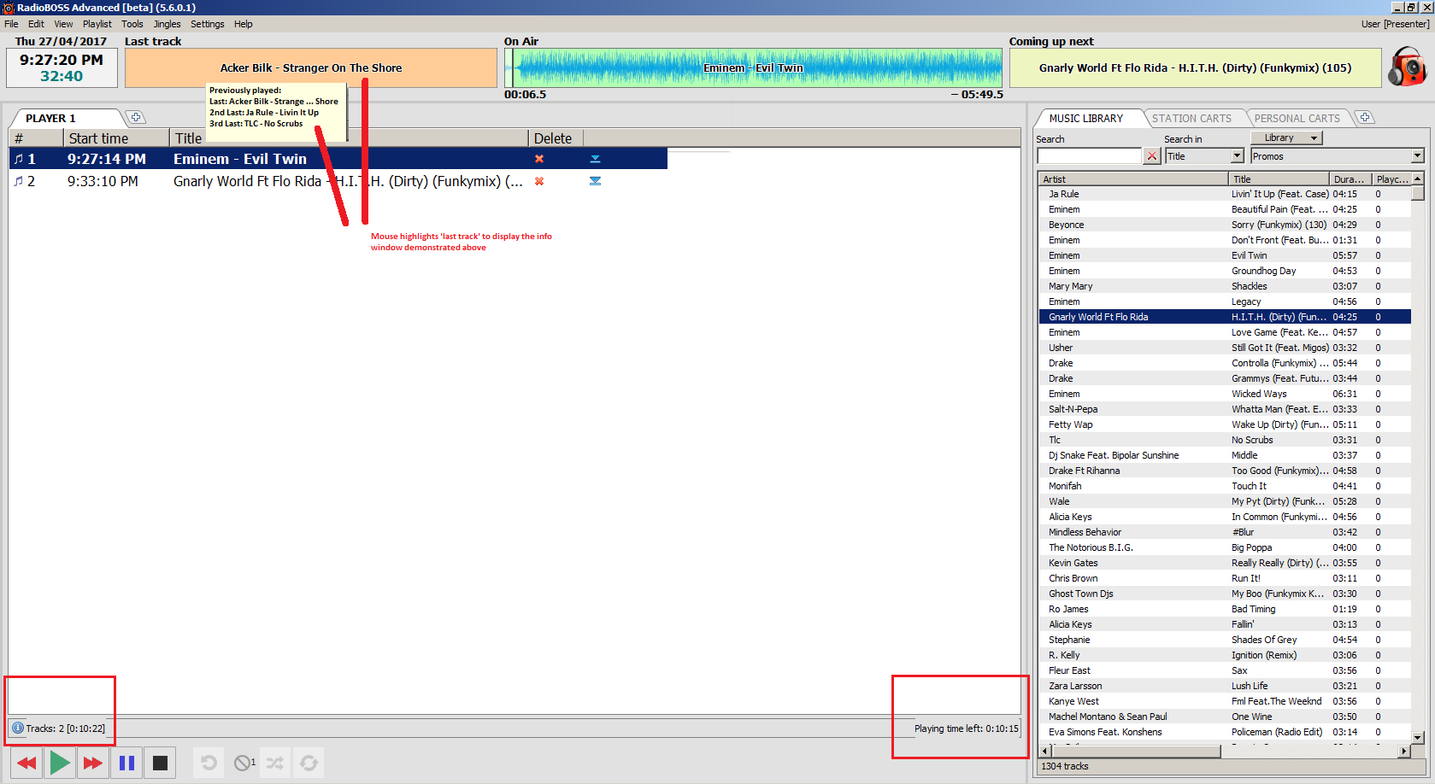The image size is (1435, 784).
Task: Click the music note icon on playlist row 2
Action: point(19,181)
